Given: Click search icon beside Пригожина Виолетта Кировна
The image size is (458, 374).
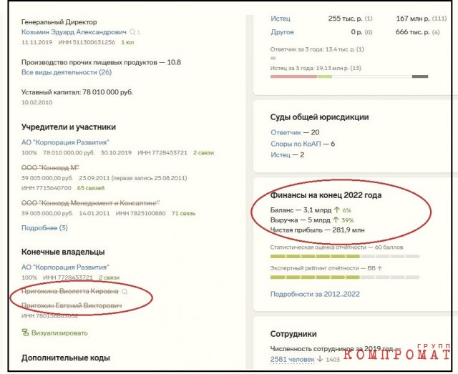Looking at the screenshot, I should tap(125, 291).
